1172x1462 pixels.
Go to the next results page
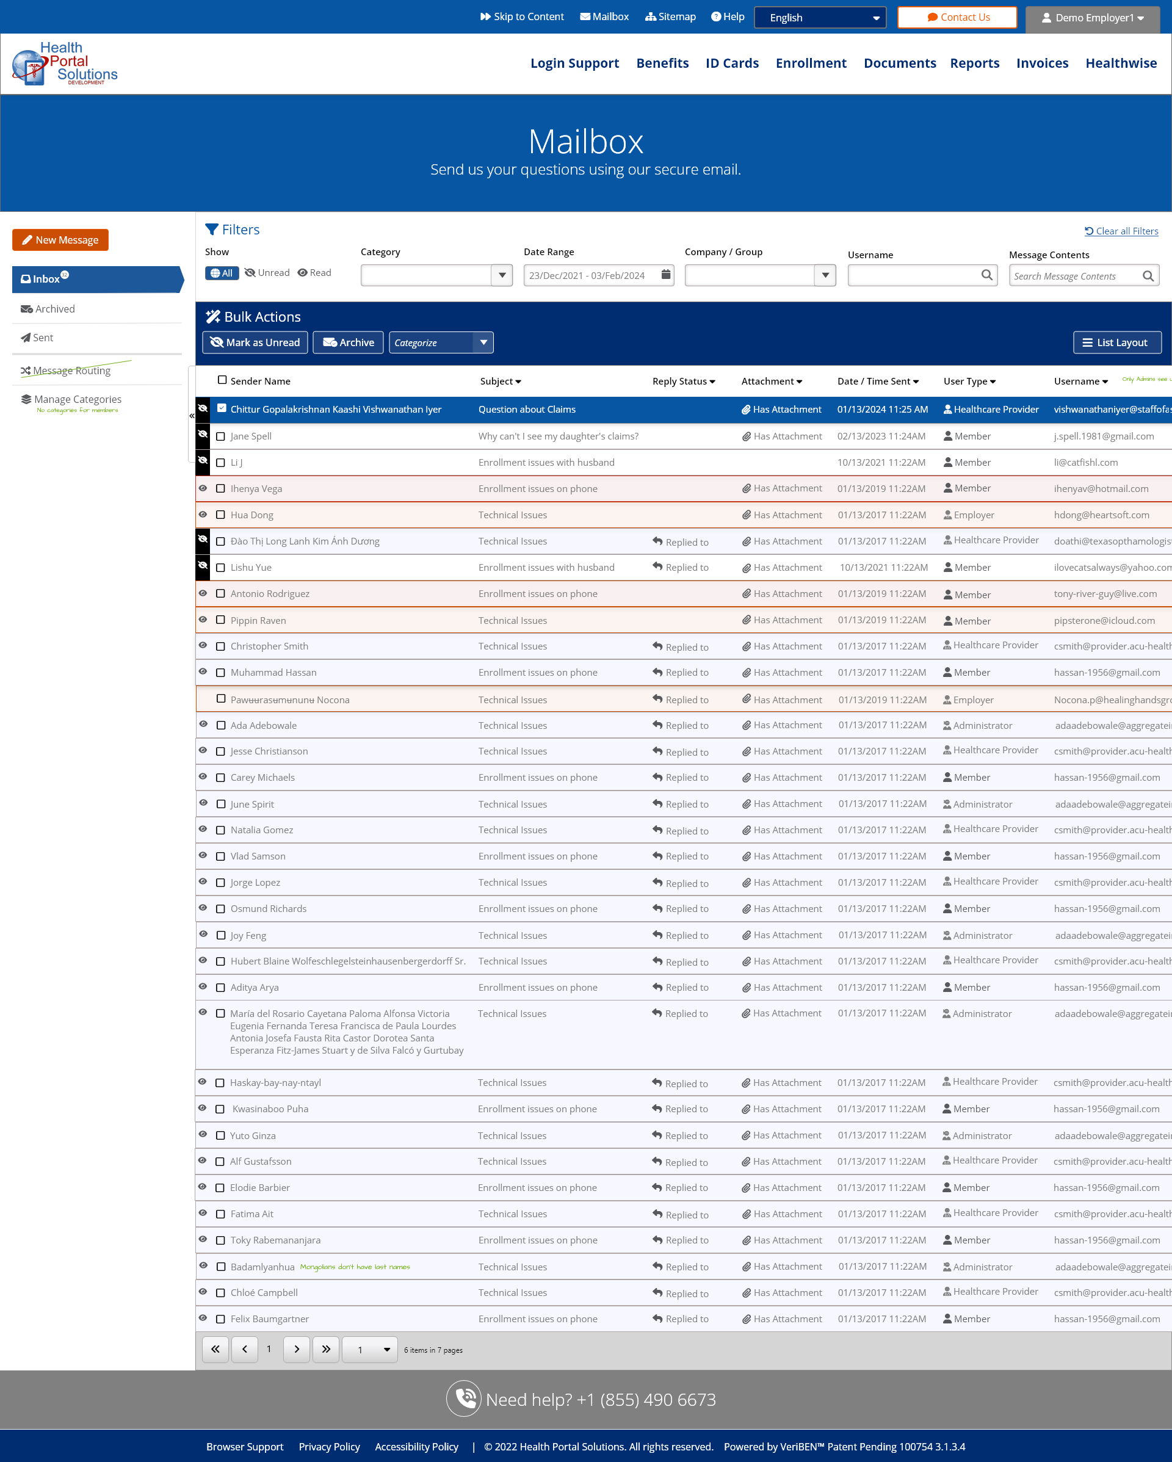297,1350
